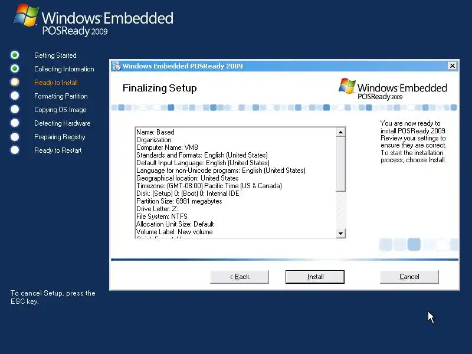The image size is (472, 354).
Task: Go back with the Back button
Action: click(x=240, y=277)
